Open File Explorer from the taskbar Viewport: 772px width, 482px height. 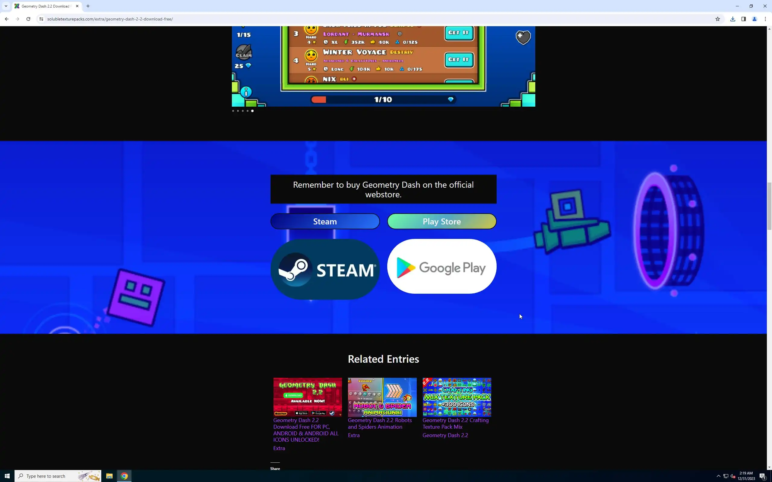tap(109, 476)
